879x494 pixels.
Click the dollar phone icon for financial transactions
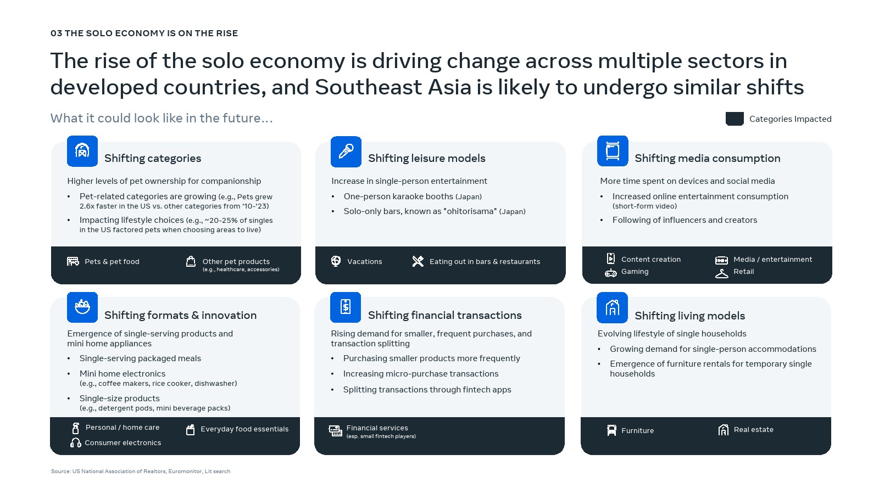[346, 307]
